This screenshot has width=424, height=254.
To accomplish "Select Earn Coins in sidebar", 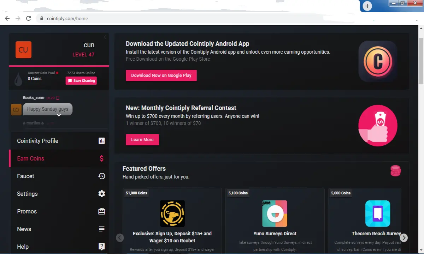I will coord(59,158).
